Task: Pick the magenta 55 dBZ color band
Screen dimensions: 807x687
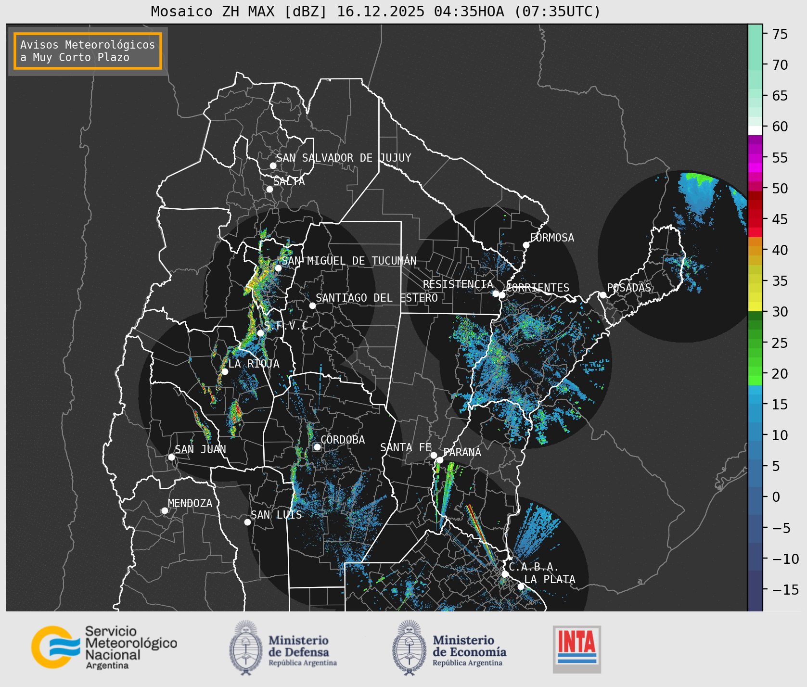Action: pyautogui.click(x=755, y=158)
